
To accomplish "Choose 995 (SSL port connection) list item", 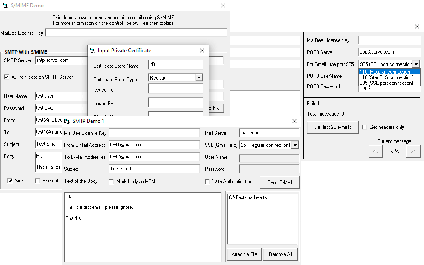I will tap(386, 83).
